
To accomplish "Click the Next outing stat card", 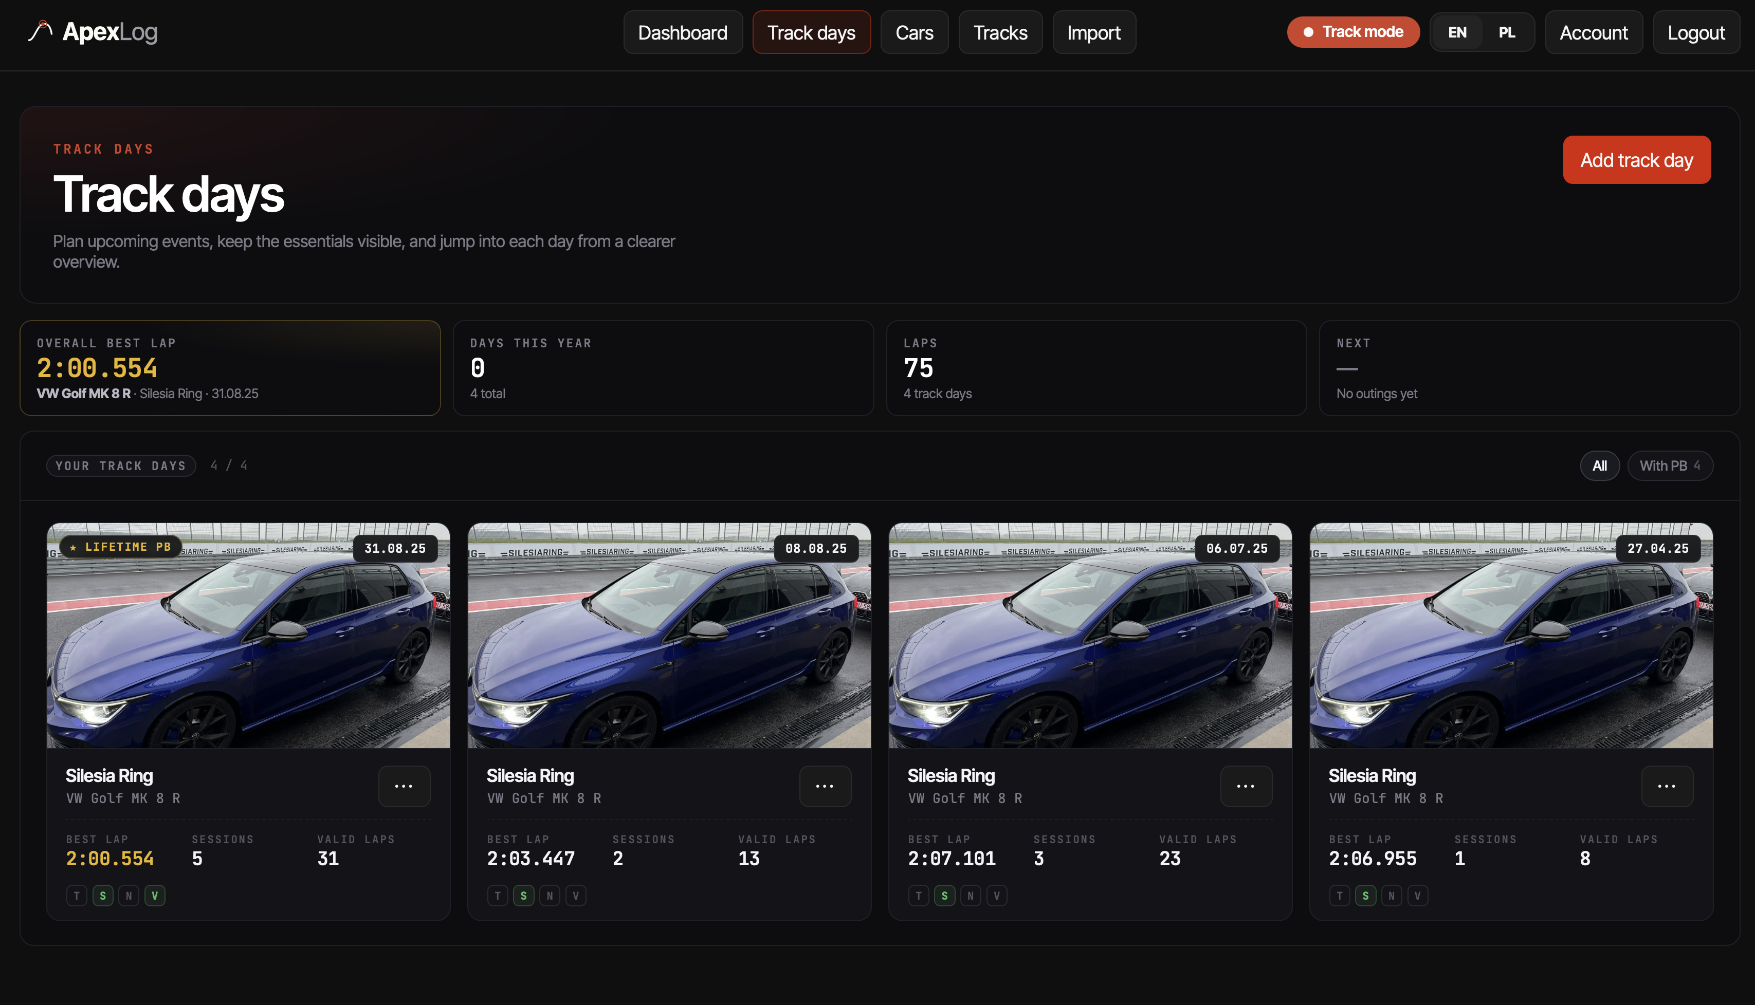I will [1529, 367].
